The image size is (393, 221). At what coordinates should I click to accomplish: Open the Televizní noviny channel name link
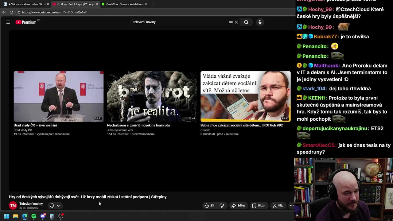31,204
